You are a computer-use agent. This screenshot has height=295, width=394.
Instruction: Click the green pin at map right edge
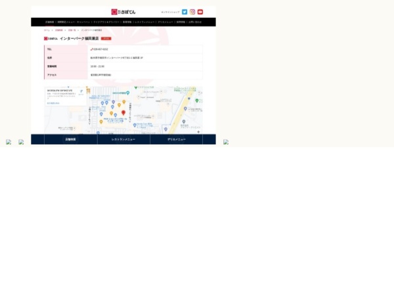pyautogui.click(x=197, y=100)
